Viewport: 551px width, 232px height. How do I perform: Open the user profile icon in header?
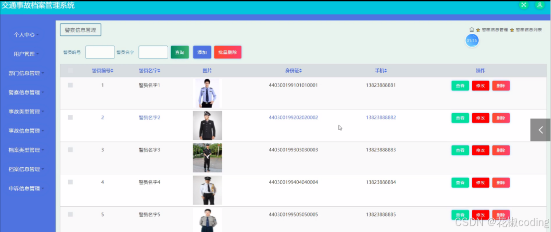click(540, 5)
